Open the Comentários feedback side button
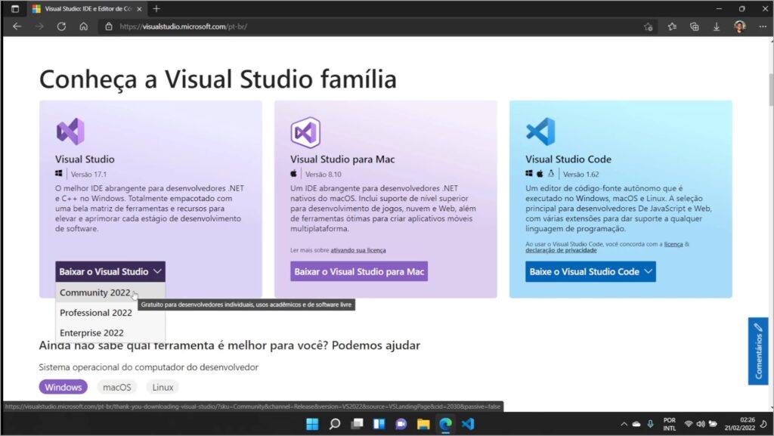 point(758,351)
